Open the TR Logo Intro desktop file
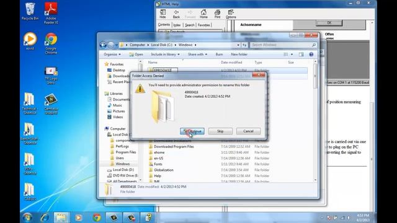The width and height of the screenshot is (397, 223). (51, 76)
